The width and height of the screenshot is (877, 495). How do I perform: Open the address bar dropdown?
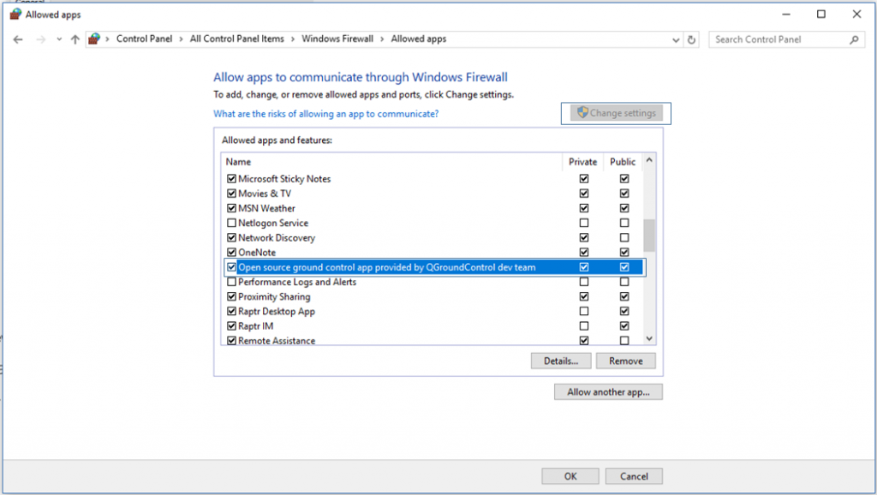(676, 39)
